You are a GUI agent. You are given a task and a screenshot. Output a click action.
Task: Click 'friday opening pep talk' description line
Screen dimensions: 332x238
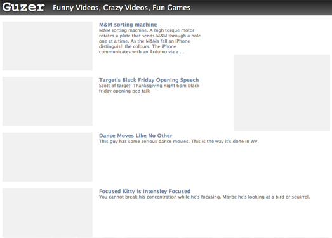pyautogui.click(x=124, y=91)
